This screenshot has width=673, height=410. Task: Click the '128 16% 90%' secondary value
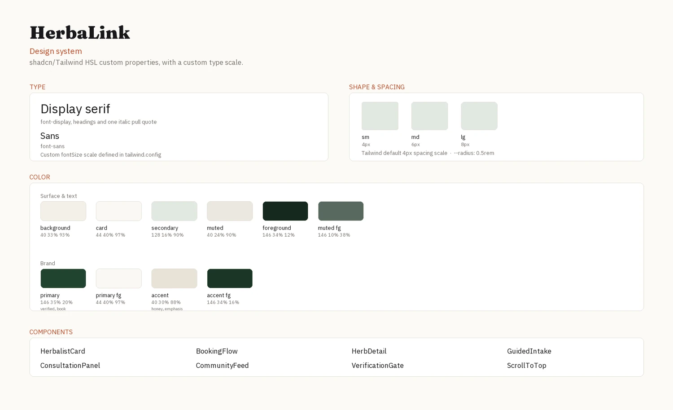[x=167, y=235]
